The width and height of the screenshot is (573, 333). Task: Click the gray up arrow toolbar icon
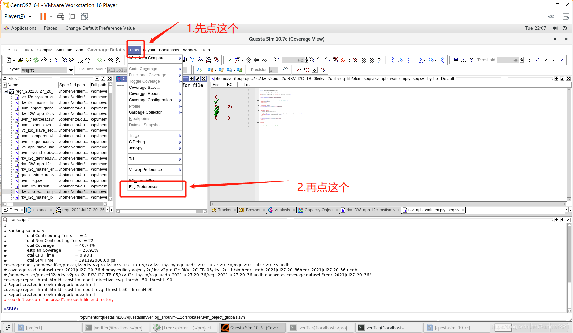point(249,60)
